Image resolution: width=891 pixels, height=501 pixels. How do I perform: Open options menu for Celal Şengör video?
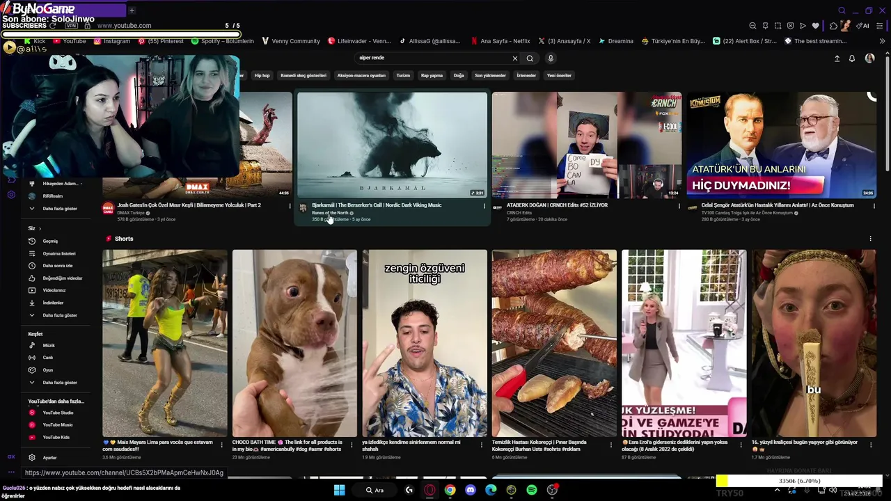(874, 206)
